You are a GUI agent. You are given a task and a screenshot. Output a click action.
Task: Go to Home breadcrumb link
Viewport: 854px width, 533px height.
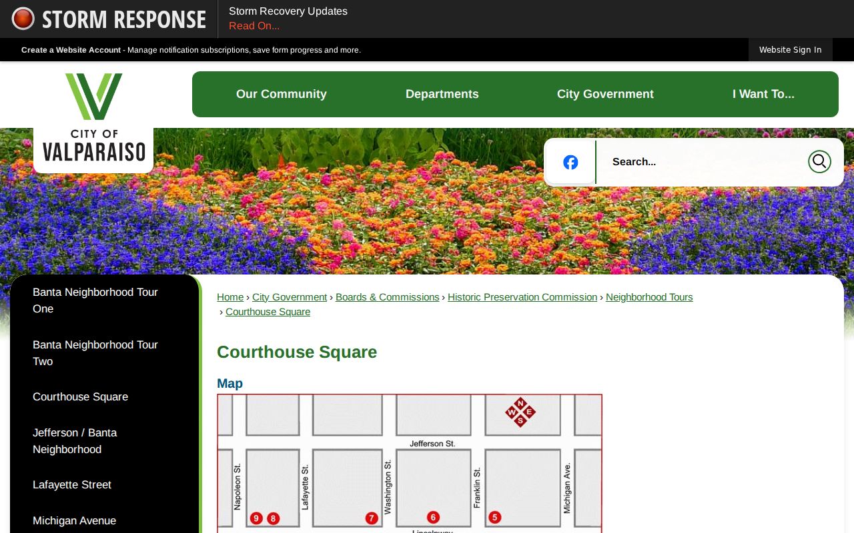(x=230, y=297)
